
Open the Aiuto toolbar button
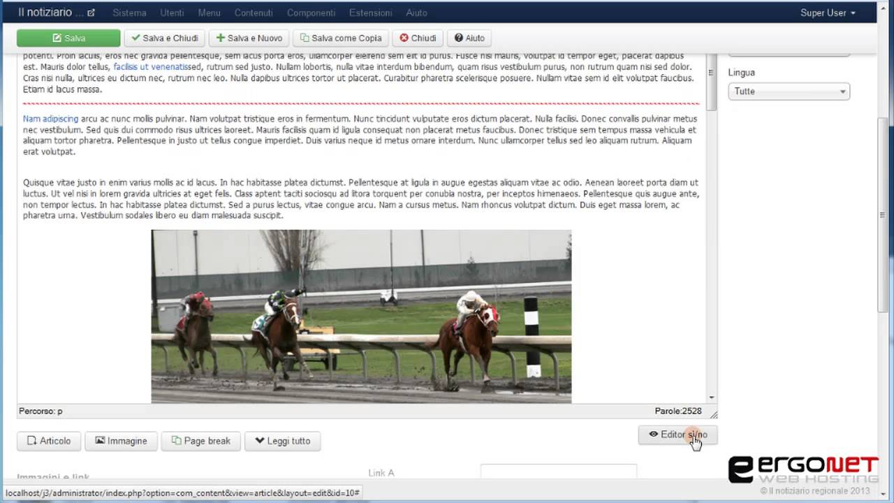tap(469, 38)
